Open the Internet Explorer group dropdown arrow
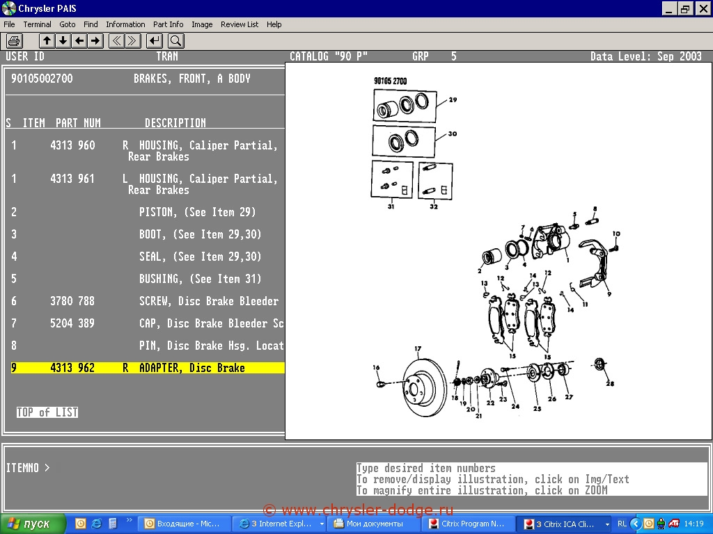Image resolution: width=713 pixels, height=534 pixels. click(x=322, y=524)
